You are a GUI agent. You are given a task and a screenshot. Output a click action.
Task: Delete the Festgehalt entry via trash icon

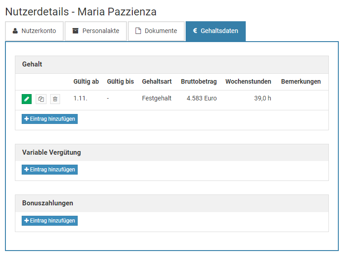tap(55, 99)
